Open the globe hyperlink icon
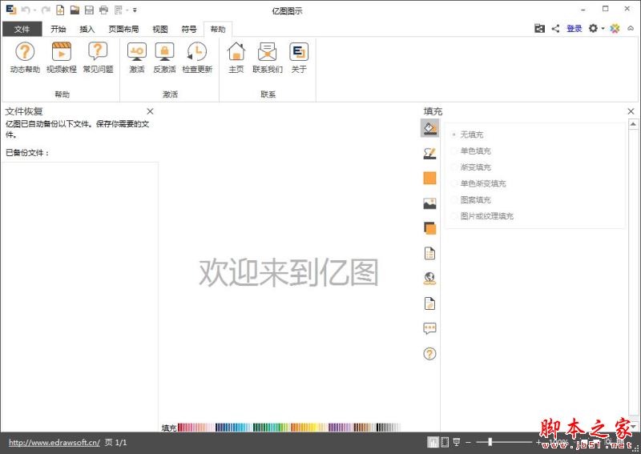Image resolution: width=641 pixels, height=454 pixels. 429,279
